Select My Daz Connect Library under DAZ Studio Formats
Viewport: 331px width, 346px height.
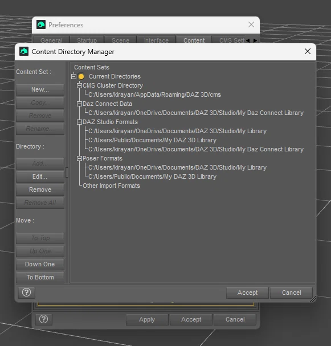click(196, 150)
